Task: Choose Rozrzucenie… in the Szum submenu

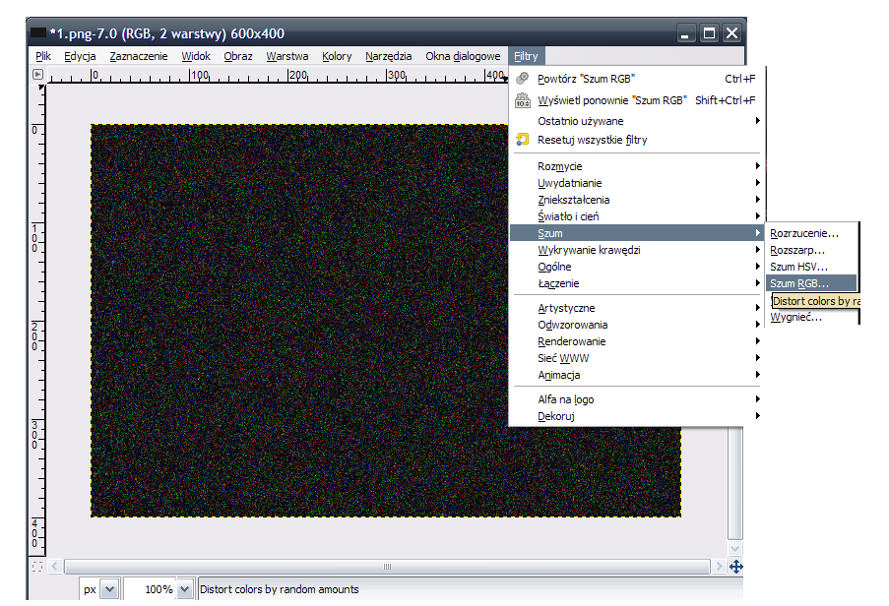Action: [x=804, y=233]
